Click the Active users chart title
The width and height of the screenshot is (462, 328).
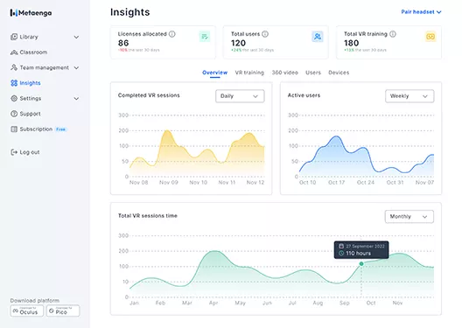pyautogui.click(x=304, y=95)
